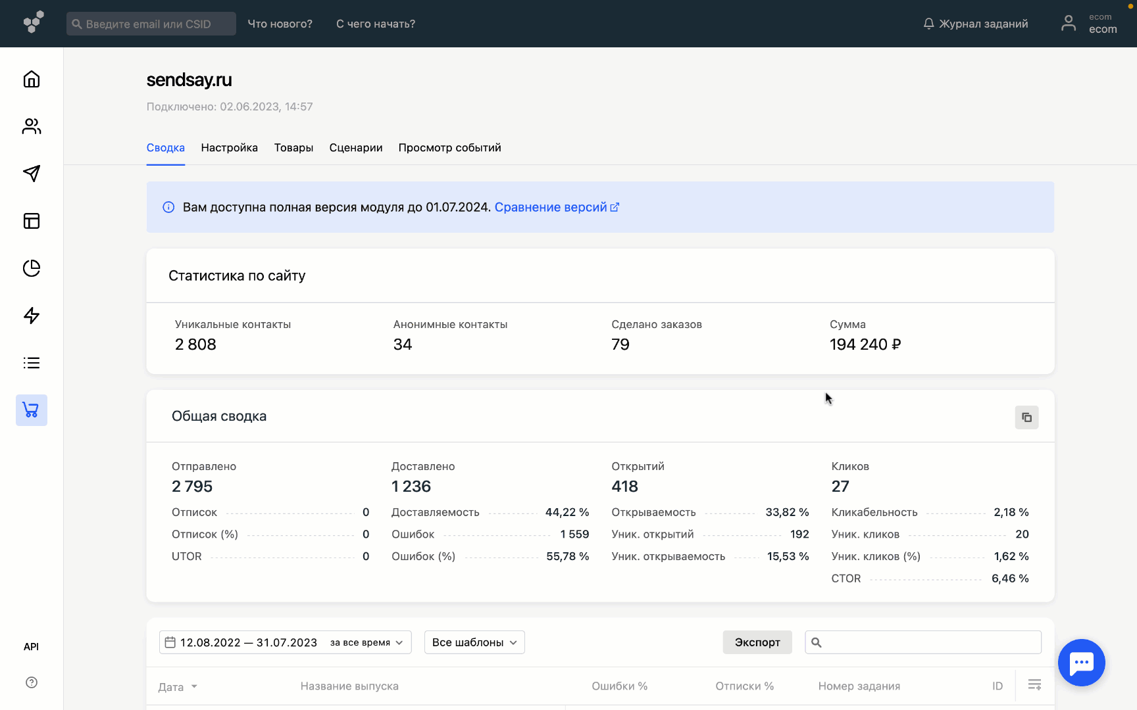
Task: Follow the Сравнение версий link
Action: pos(557,207)
